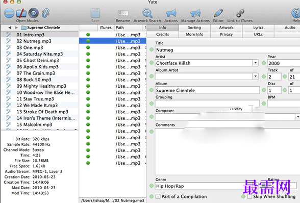
Task: Click the Supreme Clientele folder icon
Action: point(23,28)
